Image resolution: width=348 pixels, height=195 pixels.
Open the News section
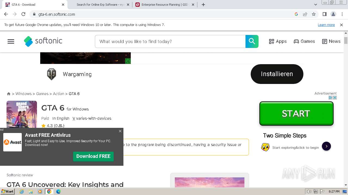pos(331,41)
